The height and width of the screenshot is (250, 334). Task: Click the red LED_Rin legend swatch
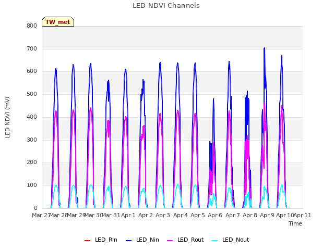click(87, 241)
